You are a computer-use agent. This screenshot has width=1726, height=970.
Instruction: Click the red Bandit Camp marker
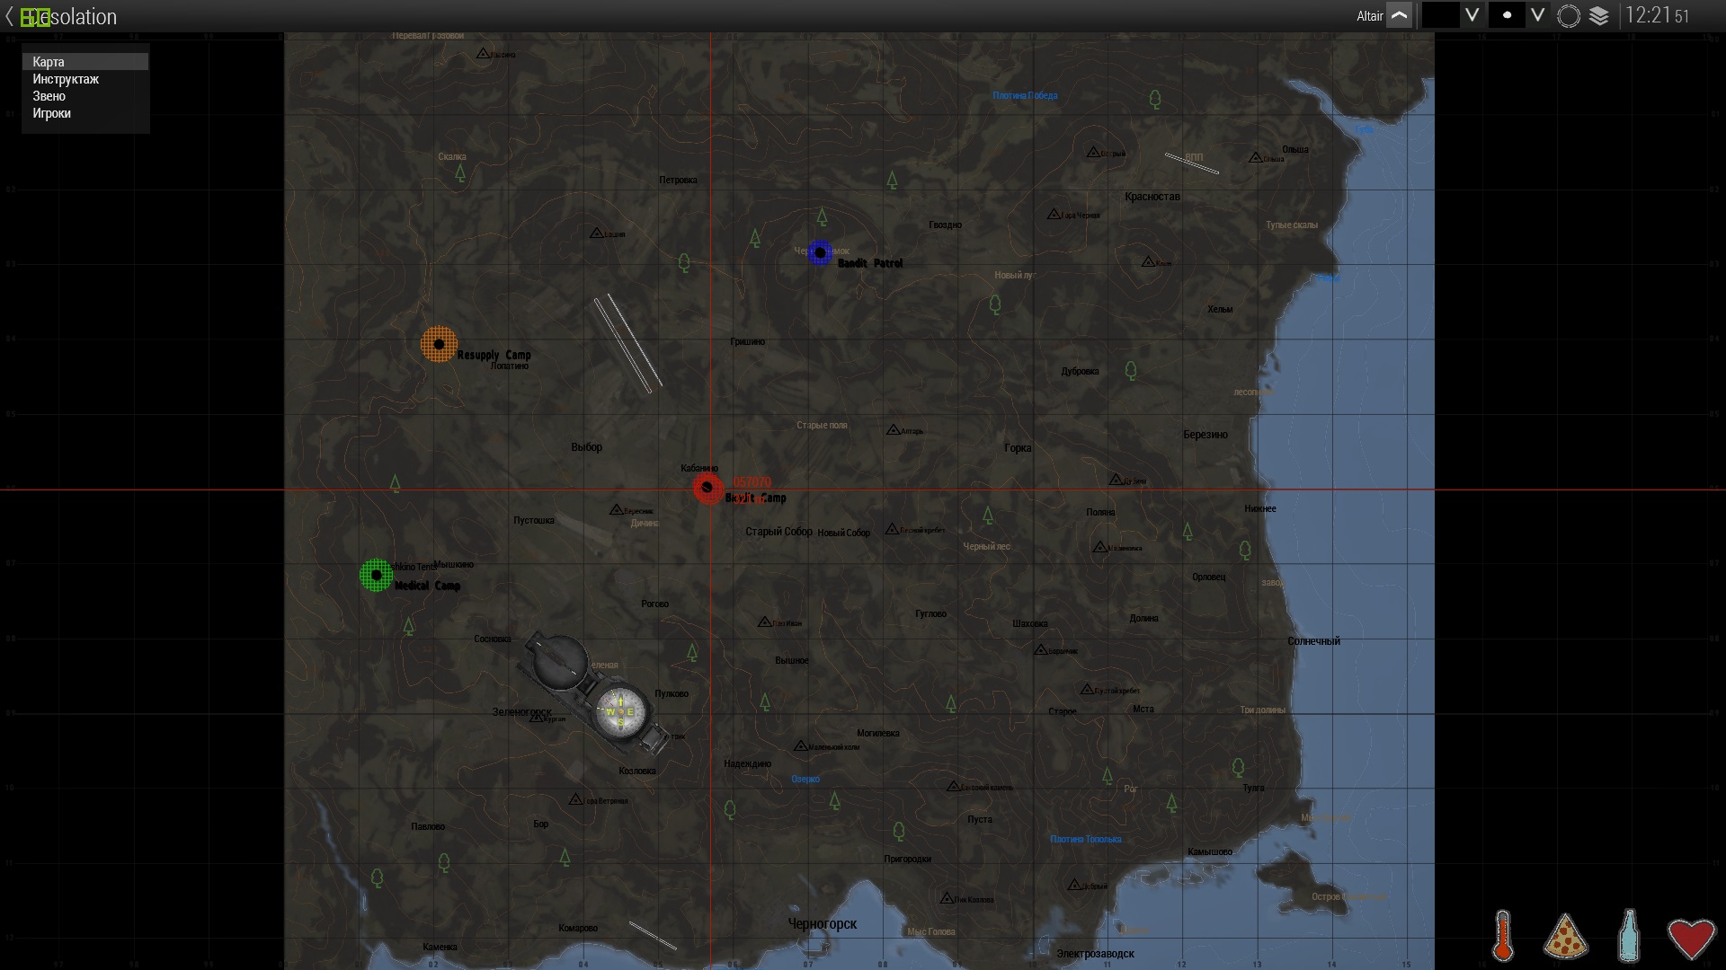[707, 488]
